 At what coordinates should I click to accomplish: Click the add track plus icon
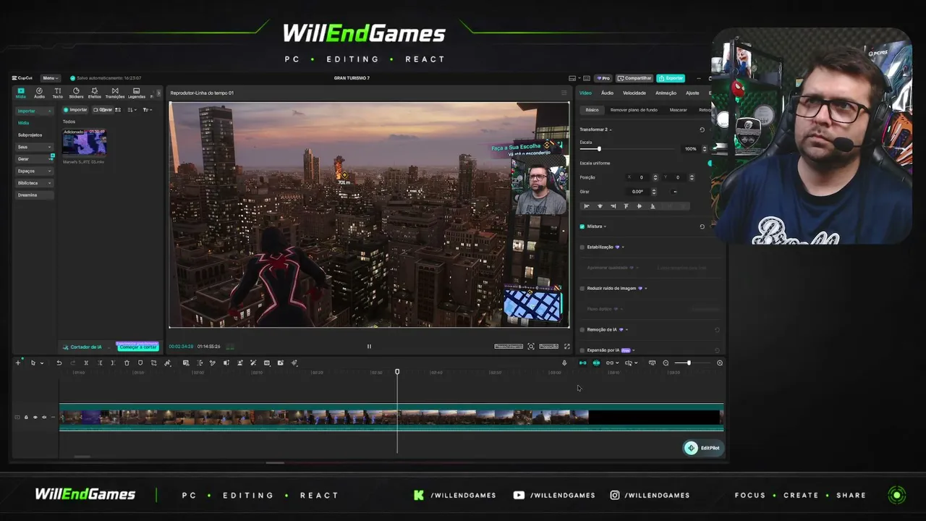click(x=18, y=363)
